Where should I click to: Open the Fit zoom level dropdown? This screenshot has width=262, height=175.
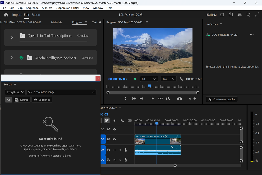point(149,79)
